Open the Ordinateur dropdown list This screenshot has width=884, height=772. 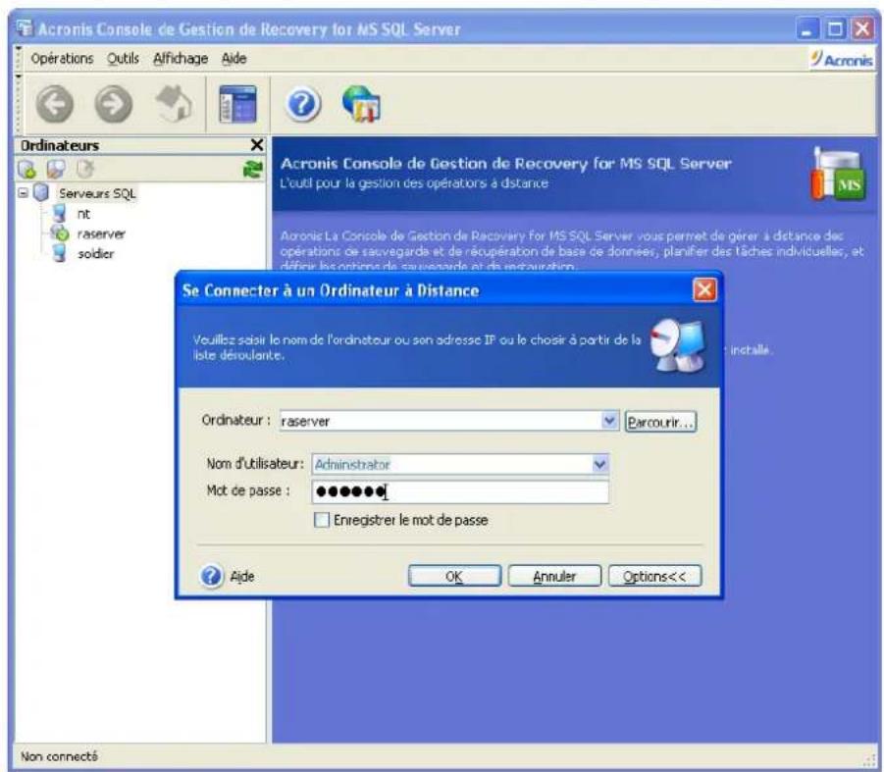point(609,421)
